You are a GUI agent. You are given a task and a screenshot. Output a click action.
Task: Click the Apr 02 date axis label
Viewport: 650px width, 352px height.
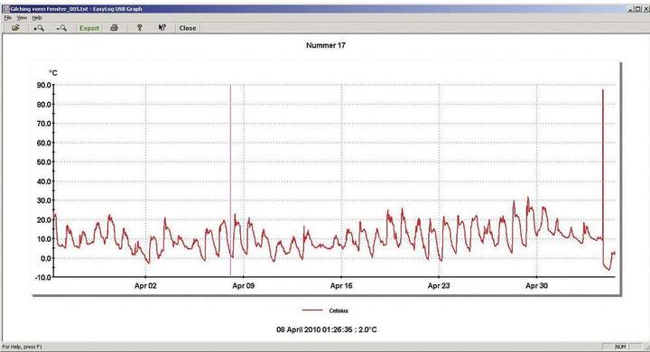click(x=145, y=286)
